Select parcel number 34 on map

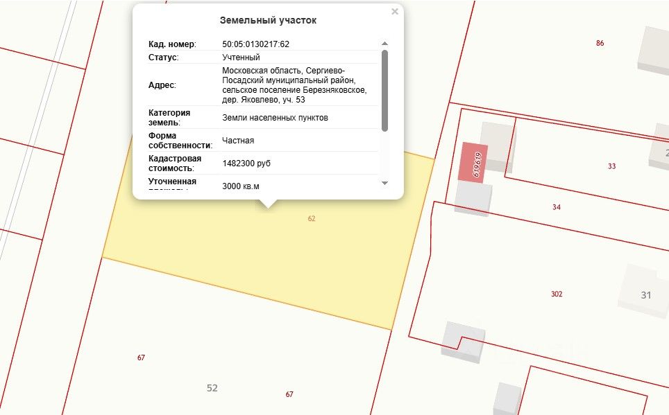557,207
